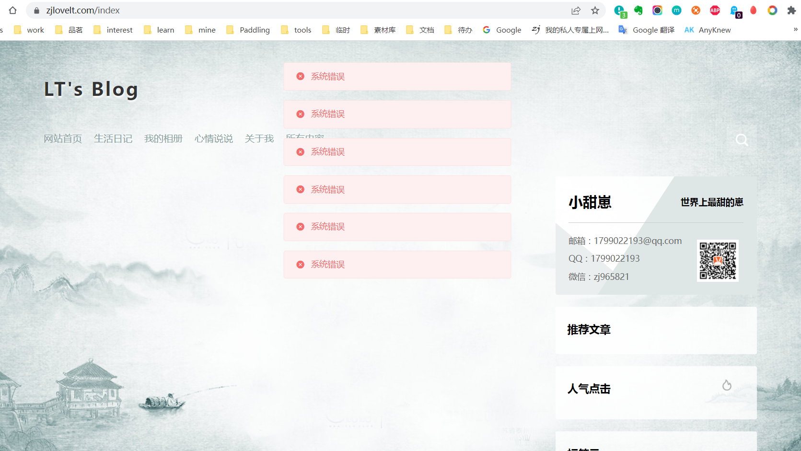This screenshot has height=451, width=801.
Task: Open the Extensions puzzle piece menu
Action: tap(791, 10)
